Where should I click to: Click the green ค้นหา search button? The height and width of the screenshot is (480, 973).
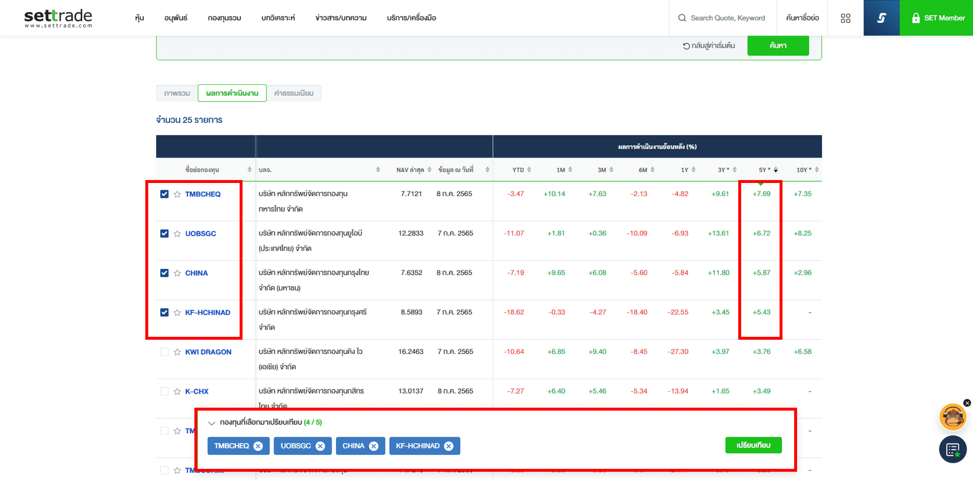tap(778, 46)
